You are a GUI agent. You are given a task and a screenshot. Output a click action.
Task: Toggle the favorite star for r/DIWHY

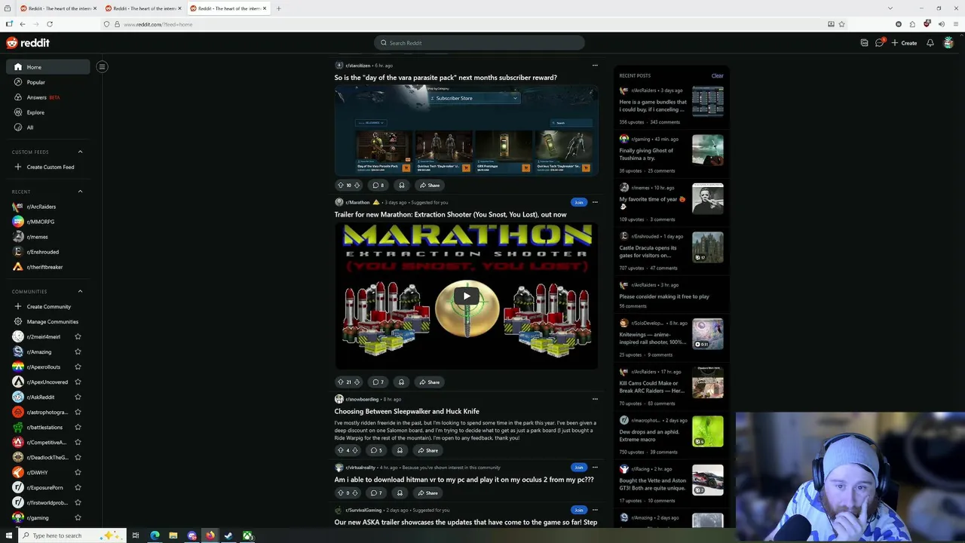[78, 473]
